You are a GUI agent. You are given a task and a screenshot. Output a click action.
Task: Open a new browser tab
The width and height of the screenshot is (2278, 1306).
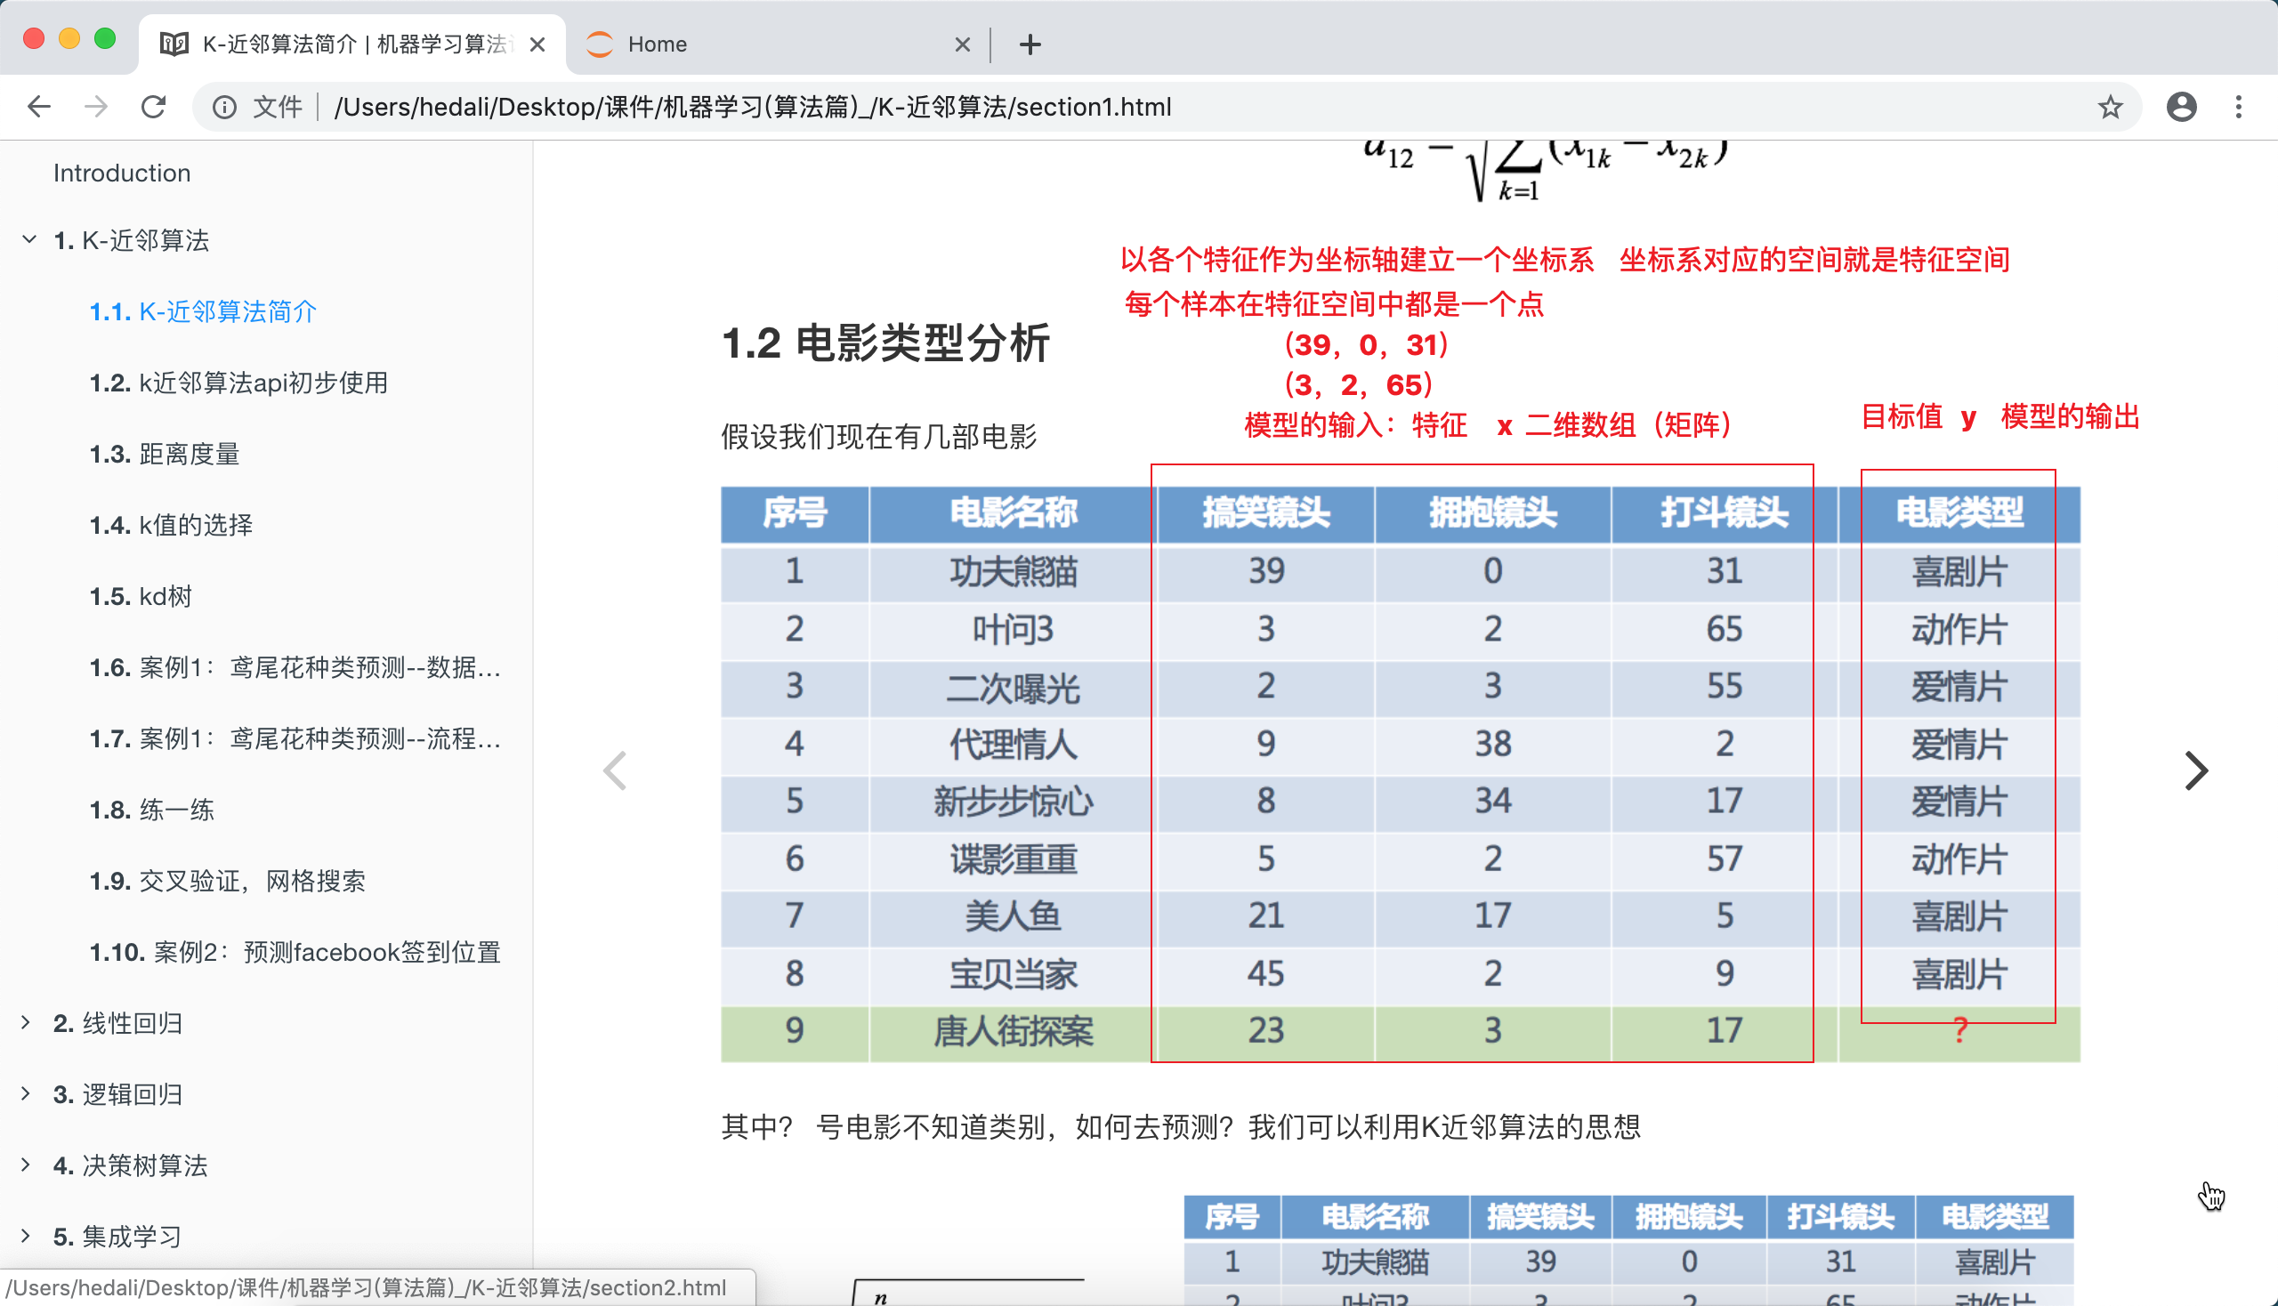click(x=1030, y=44)
